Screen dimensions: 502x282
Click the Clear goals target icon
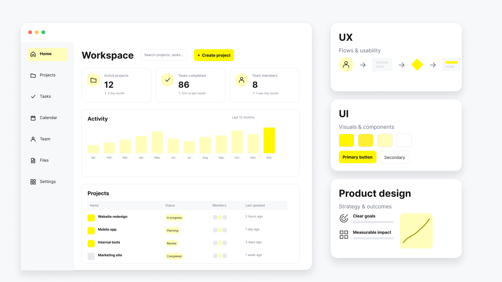coord(344,218)
